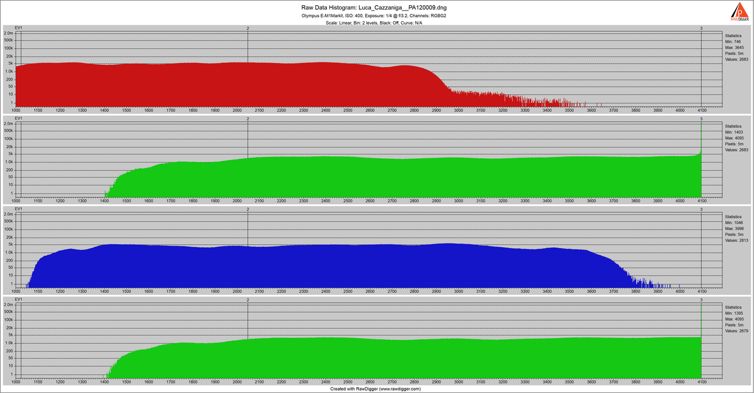Select the EV 2 marker above red histogram
754x393 pixels.
tap(247, 28)
